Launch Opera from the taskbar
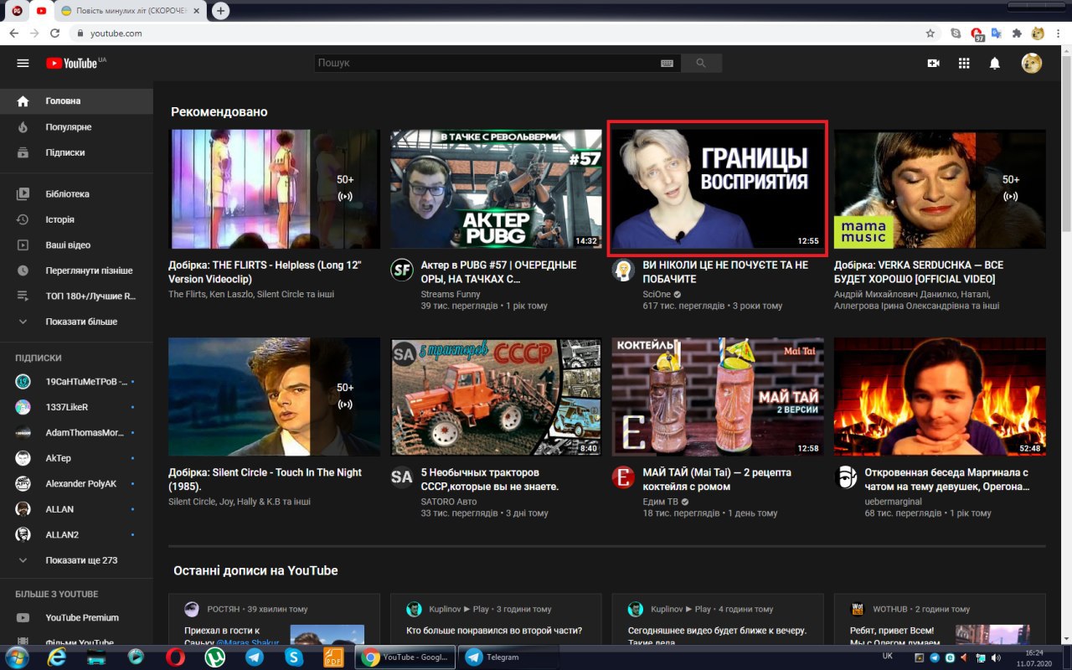 coord(175,657)
